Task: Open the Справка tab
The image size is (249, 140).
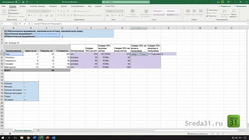Action: 98,6
